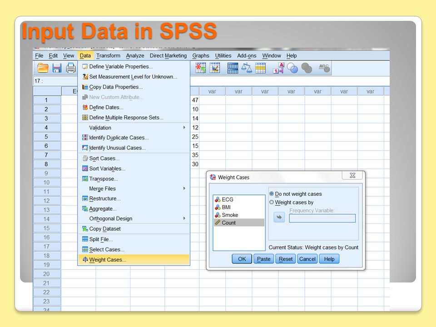Click Cancel in the Weight Cases dialog
This screenshot has height=327, width=436.
tap(307, 259)
